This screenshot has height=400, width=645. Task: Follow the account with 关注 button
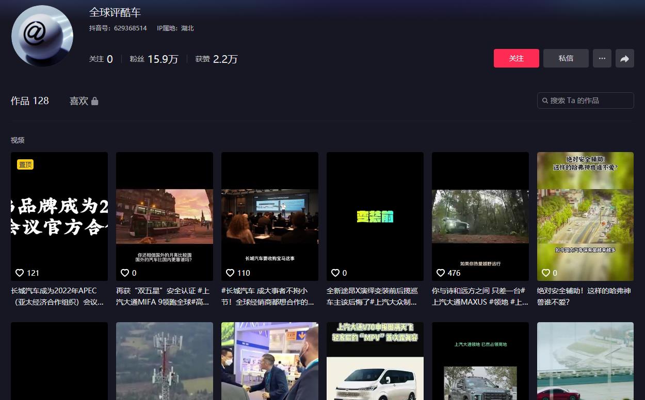click(x=517, y=59)
